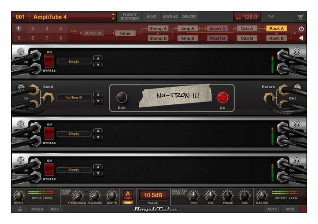Select signal chain configuration 1
This screenshot has height=224, width=318.
[x=19, y=29]
